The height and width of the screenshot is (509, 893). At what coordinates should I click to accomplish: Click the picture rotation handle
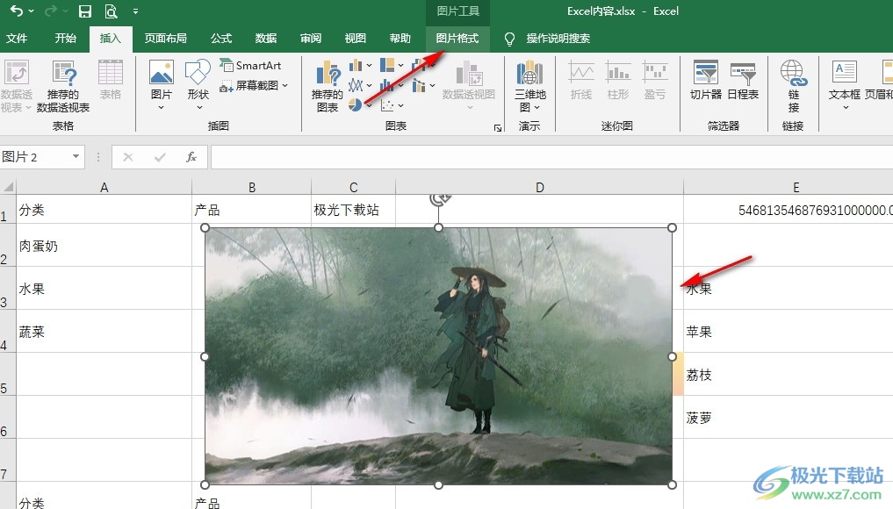(x=438, y=198)
